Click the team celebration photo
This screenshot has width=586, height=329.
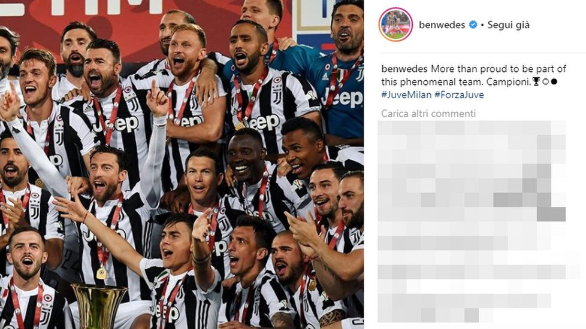coord(182,164)
